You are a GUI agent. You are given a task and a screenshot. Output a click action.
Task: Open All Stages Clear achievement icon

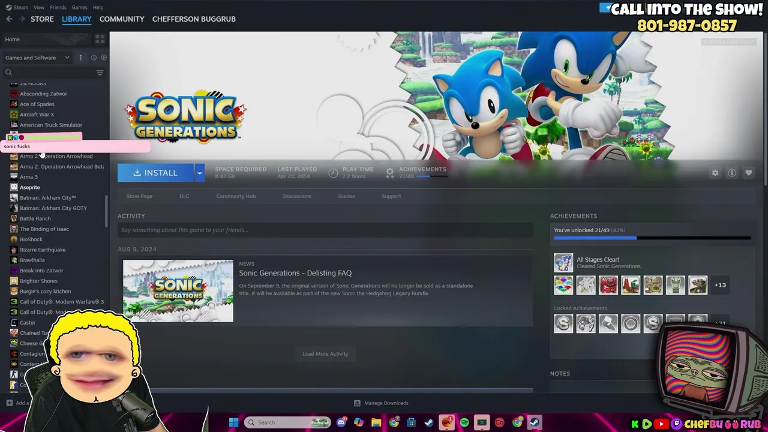click(x=563, y=263)
